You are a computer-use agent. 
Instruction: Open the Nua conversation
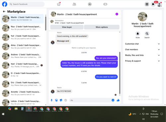click(22, 28)
